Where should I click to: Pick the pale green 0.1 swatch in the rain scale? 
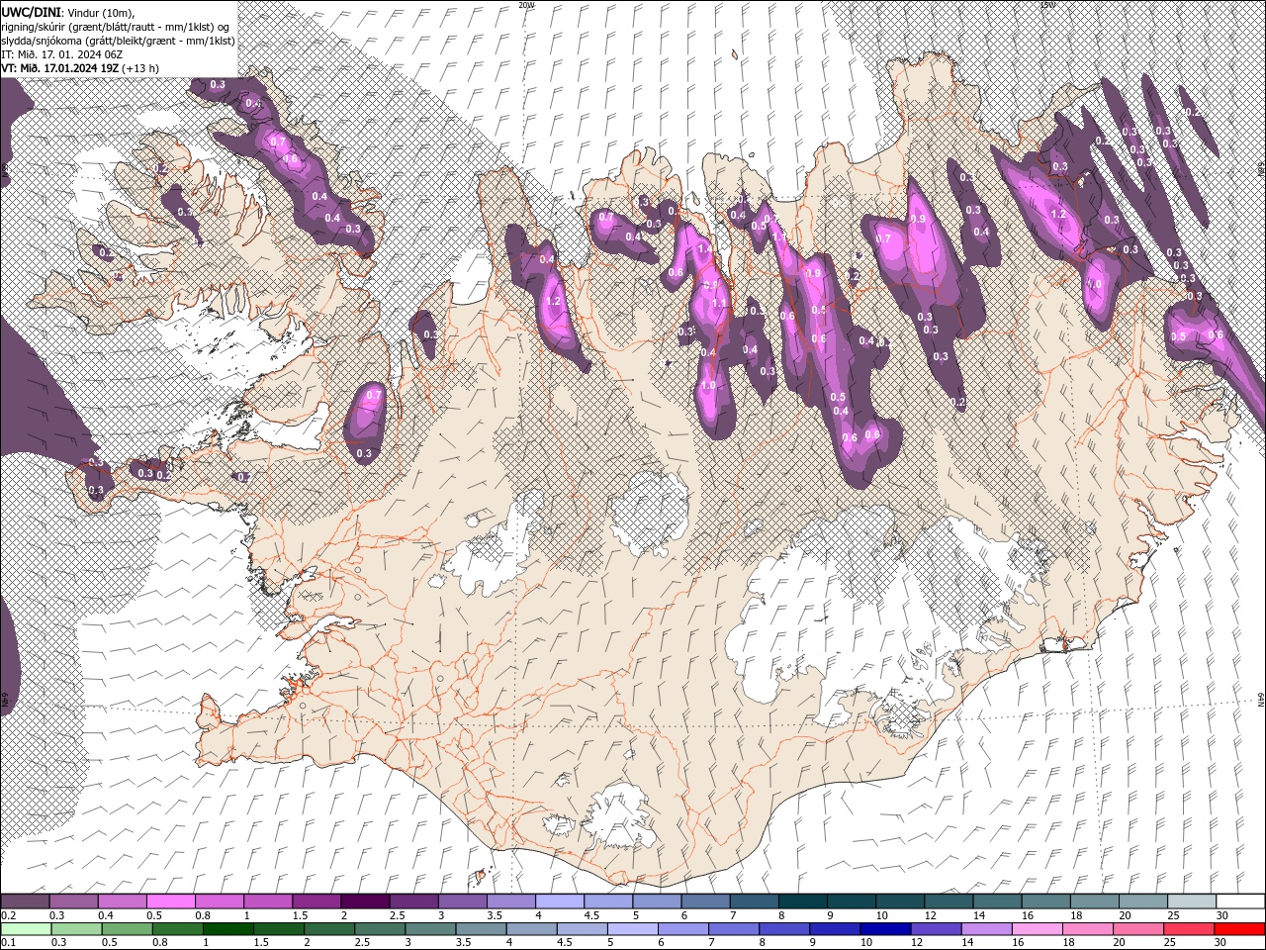(26, 928)
